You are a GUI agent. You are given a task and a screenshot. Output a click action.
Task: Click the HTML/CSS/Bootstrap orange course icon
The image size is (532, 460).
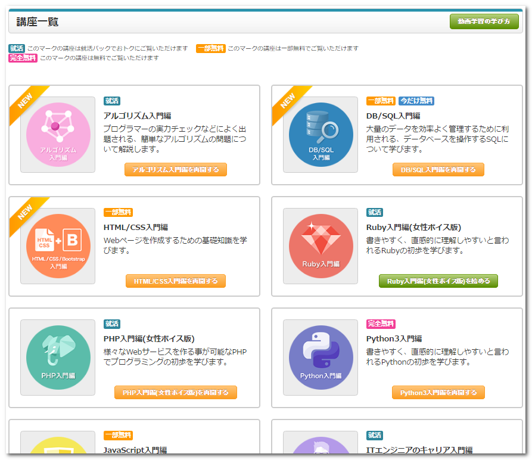(x=58, y=246)
